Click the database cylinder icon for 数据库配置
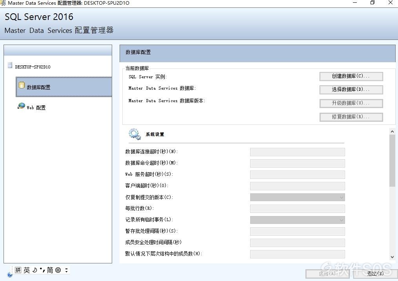Viewport: 398px width, 281px height. 22,85
